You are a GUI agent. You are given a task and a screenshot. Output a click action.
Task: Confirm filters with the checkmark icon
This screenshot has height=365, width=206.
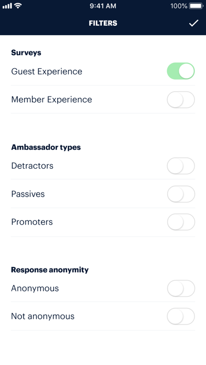[x=193, y=23]
